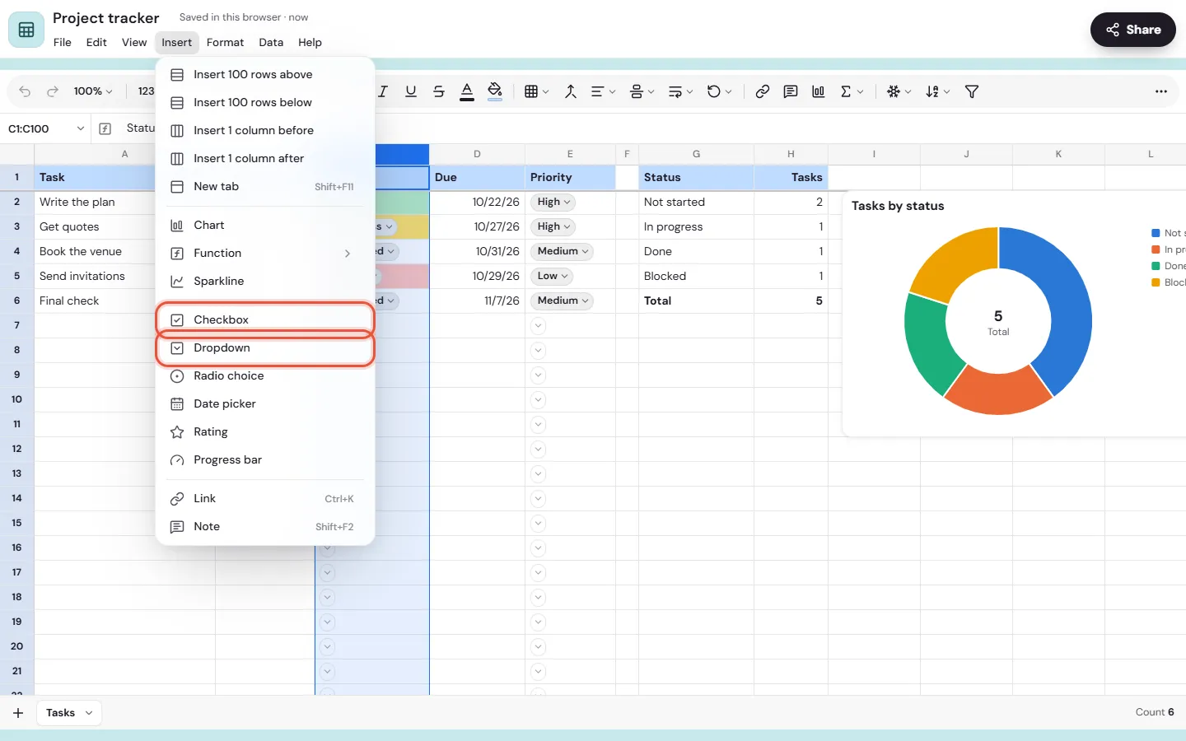Screen dimensions: 1186x741
Task: Select Note in Insert menu
Action: (x=265, y=526)
